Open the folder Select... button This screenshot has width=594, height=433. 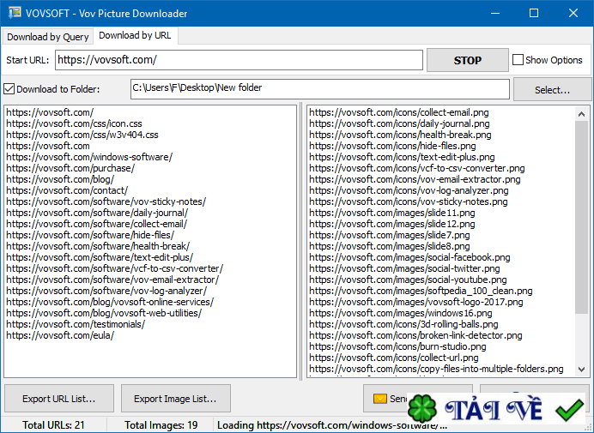pyautogui.click(x=552, y=90)
